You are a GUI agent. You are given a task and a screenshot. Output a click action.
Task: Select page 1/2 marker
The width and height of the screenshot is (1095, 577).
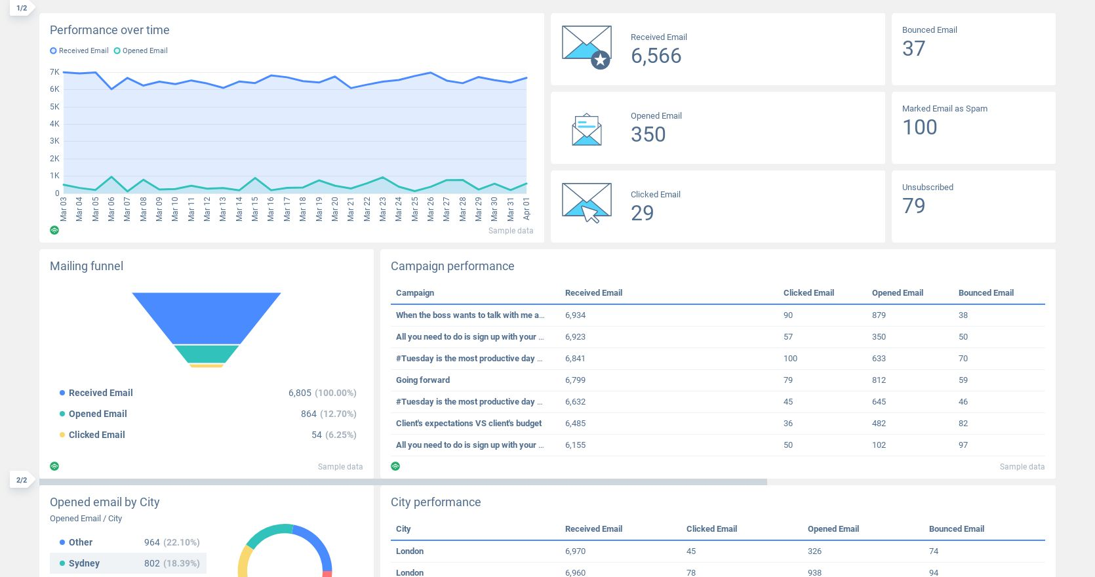[x=22, y=8]
